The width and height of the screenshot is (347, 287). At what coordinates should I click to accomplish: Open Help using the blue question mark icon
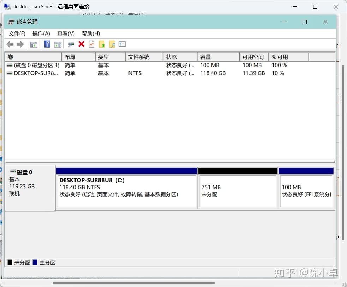coord(47,44)
